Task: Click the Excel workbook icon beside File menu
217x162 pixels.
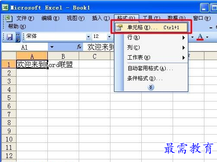Action: 9,18
